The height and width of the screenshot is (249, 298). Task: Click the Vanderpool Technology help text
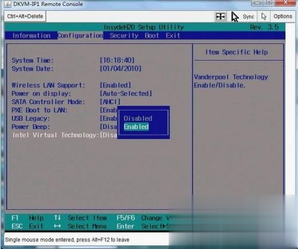(x=231, y=77)
